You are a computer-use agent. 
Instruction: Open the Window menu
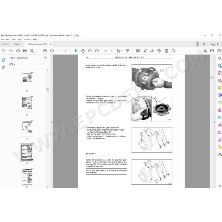tap(27, 40)
